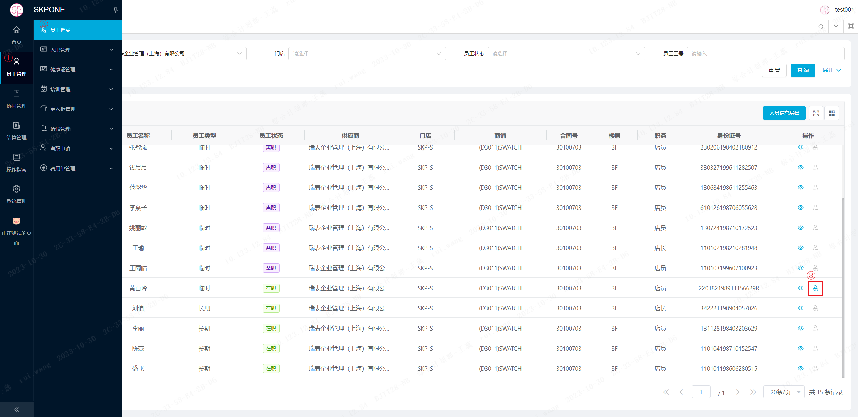Open column settings grid icon

click(x=832, y=113)
